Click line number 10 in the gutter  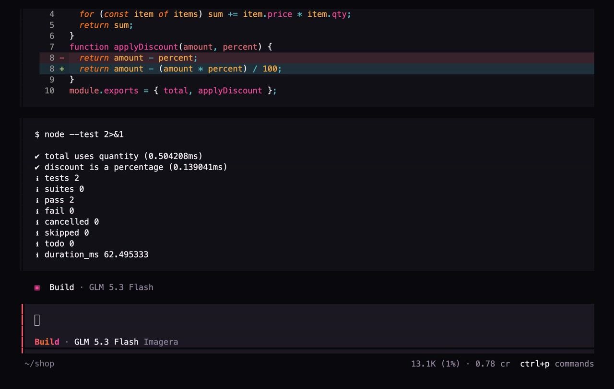point(49,91)
